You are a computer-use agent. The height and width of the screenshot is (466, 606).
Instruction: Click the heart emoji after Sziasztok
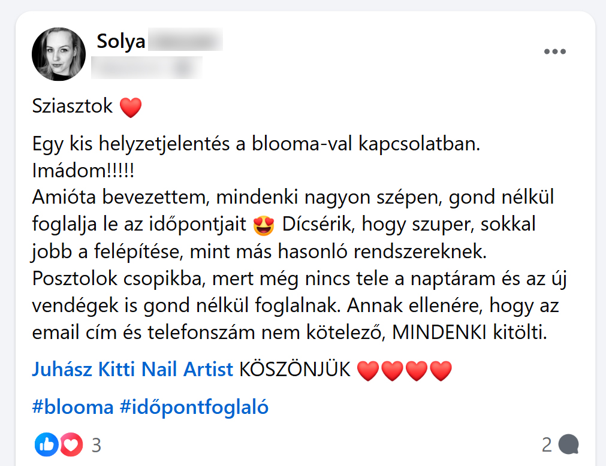coord(131,107)
